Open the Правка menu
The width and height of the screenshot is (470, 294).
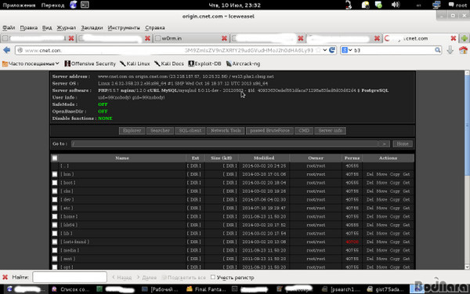29,27
